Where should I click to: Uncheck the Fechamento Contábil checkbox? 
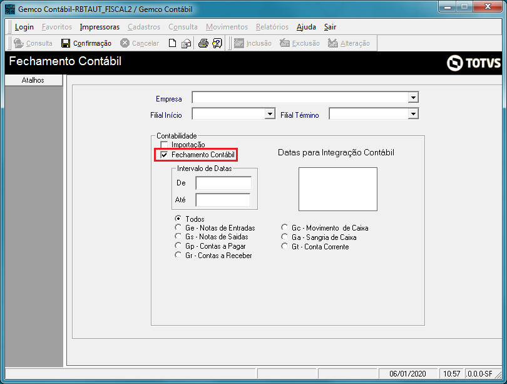coord(164,155)
